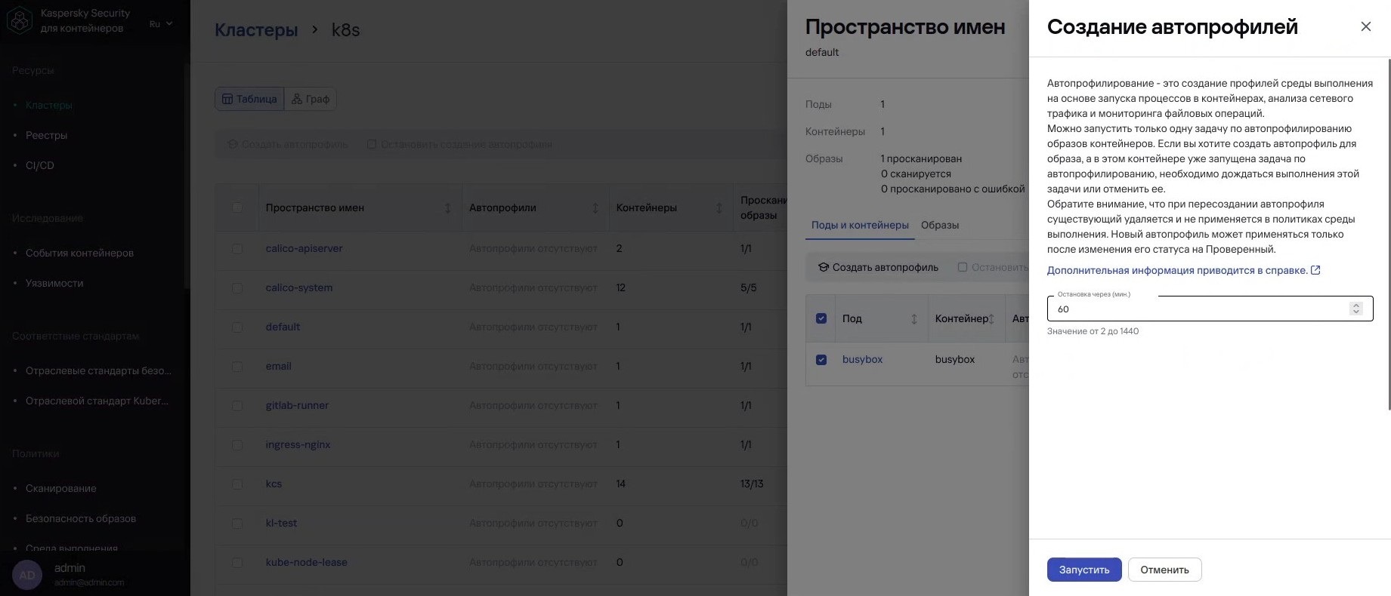Open the busybox pod link
Image resolution: width=1391 pixels, height=596 pixels.
click(862, 359)
